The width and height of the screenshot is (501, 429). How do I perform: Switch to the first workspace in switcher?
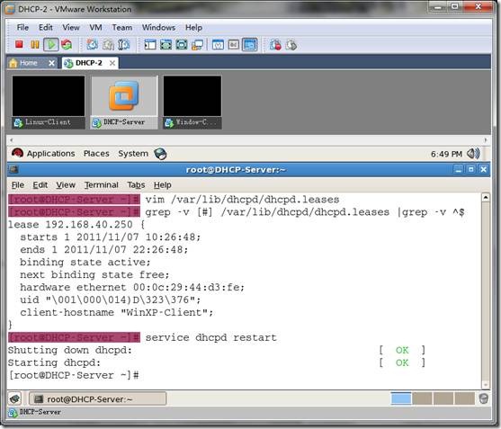coord(401,398)
